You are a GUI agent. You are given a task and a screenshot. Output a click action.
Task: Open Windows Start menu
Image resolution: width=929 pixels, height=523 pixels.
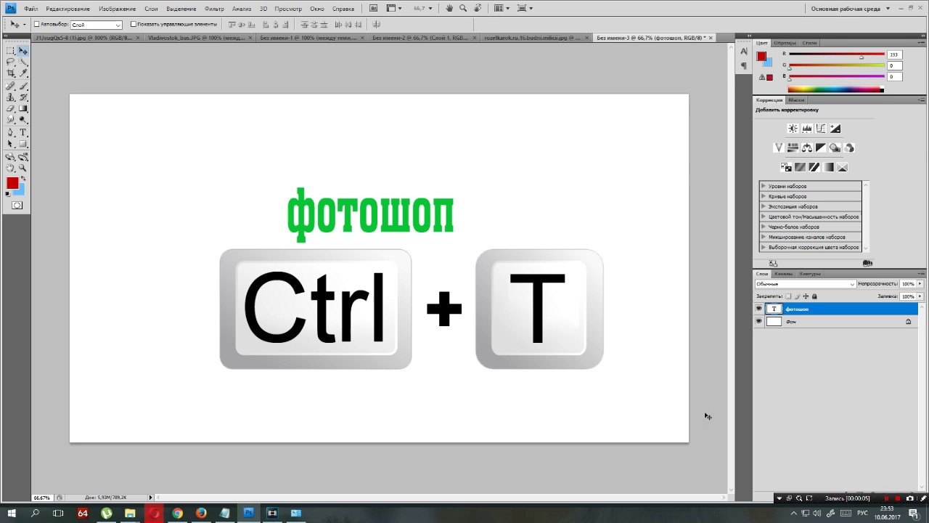pos(12,513)
